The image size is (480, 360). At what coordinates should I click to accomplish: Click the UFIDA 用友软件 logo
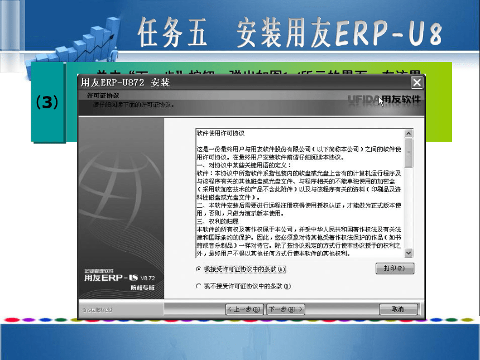pyautogui.click(x=384, y=100)
